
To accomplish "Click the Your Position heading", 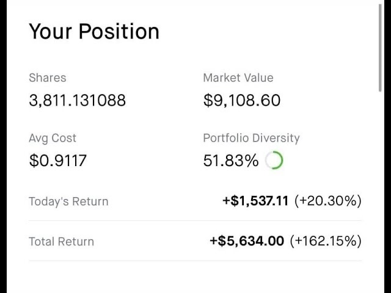I will pyautogui.click(x=94, y=31).
